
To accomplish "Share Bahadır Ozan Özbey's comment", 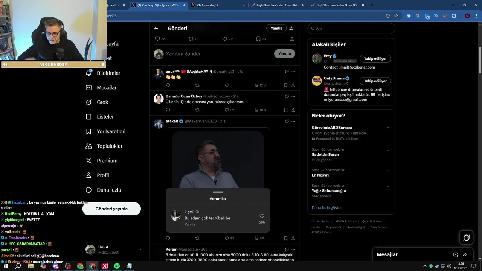I will tap(293, 110).
